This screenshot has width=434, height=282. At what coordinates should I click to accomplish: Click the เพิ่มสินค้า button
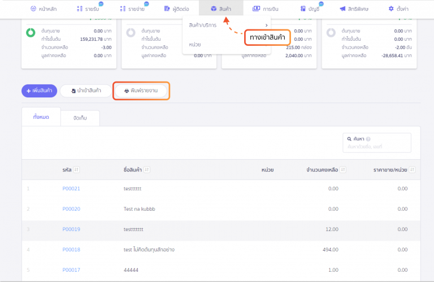[39, 91]
